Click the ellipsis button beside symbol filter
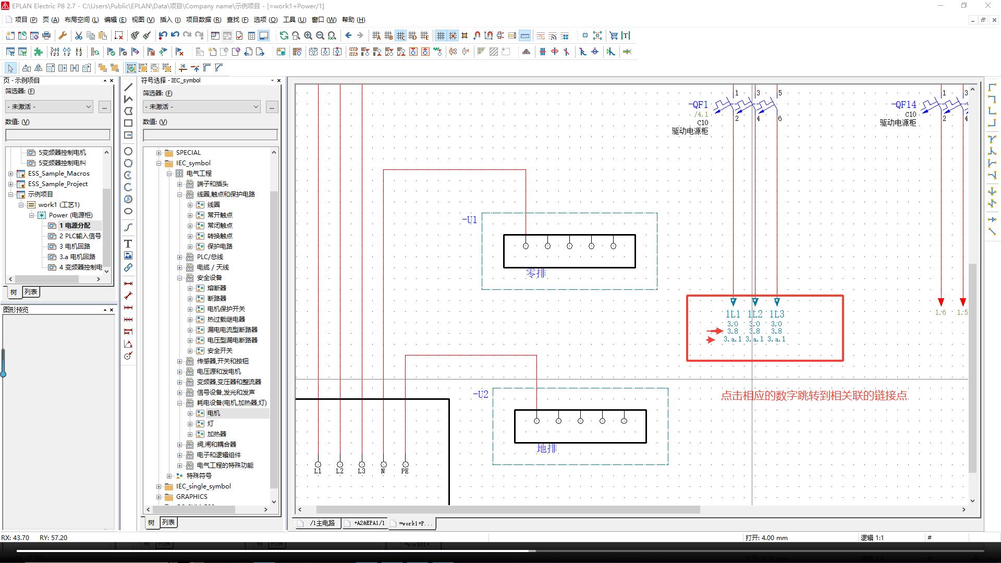Viewport: 1001px width, 563px height. 272,107
